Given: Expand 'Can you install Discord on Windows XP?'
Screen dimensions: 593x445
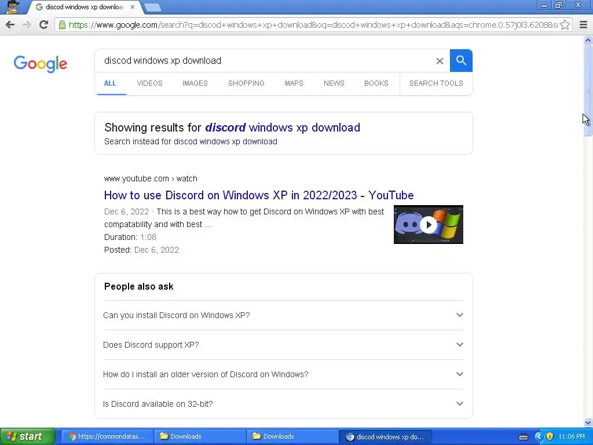Looking at the screenshot, I should coord(283,315).
